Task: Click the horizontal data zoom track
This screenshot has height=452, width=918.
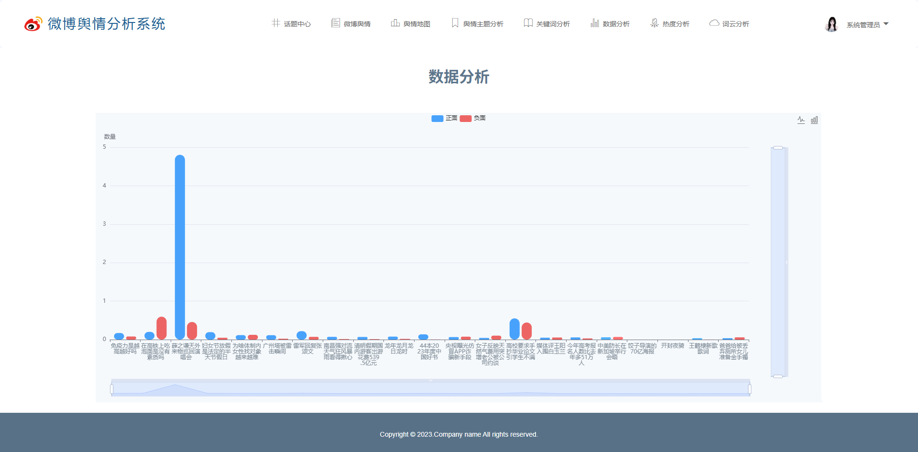Action: (x=430, y=388)
